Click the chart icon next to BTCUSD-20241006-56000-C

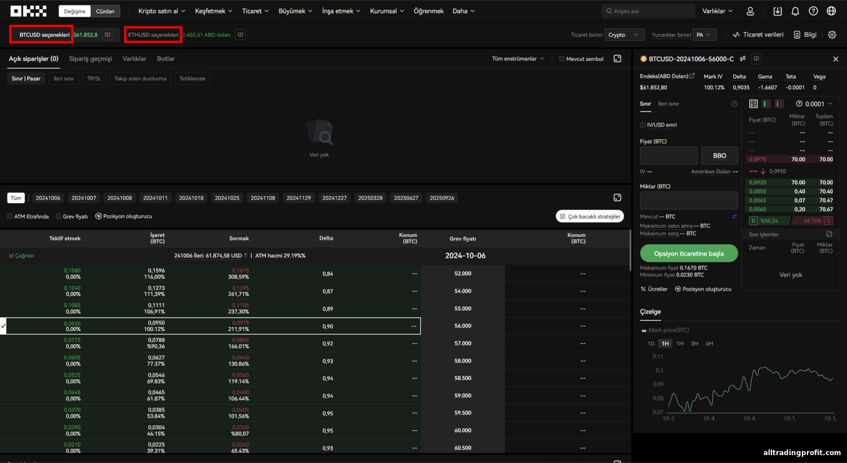click(743, 59)
